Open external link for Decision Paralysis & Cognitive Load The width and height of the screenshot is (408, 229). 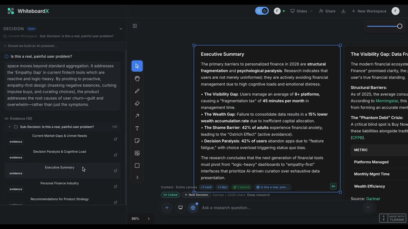pyautogui.click(x=115, y=155)
